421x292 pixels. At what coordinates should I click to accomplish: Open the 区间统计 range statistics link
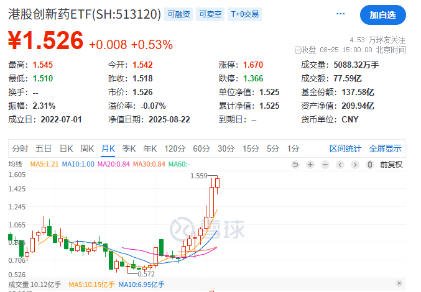click(x=346, y=148)
